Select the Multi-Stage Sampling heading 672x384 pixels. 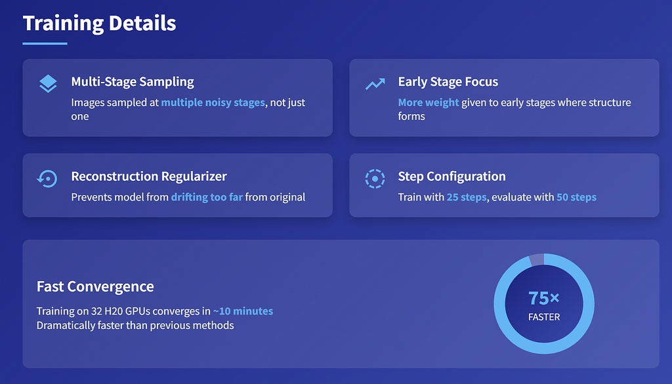[x=133, y=82]
